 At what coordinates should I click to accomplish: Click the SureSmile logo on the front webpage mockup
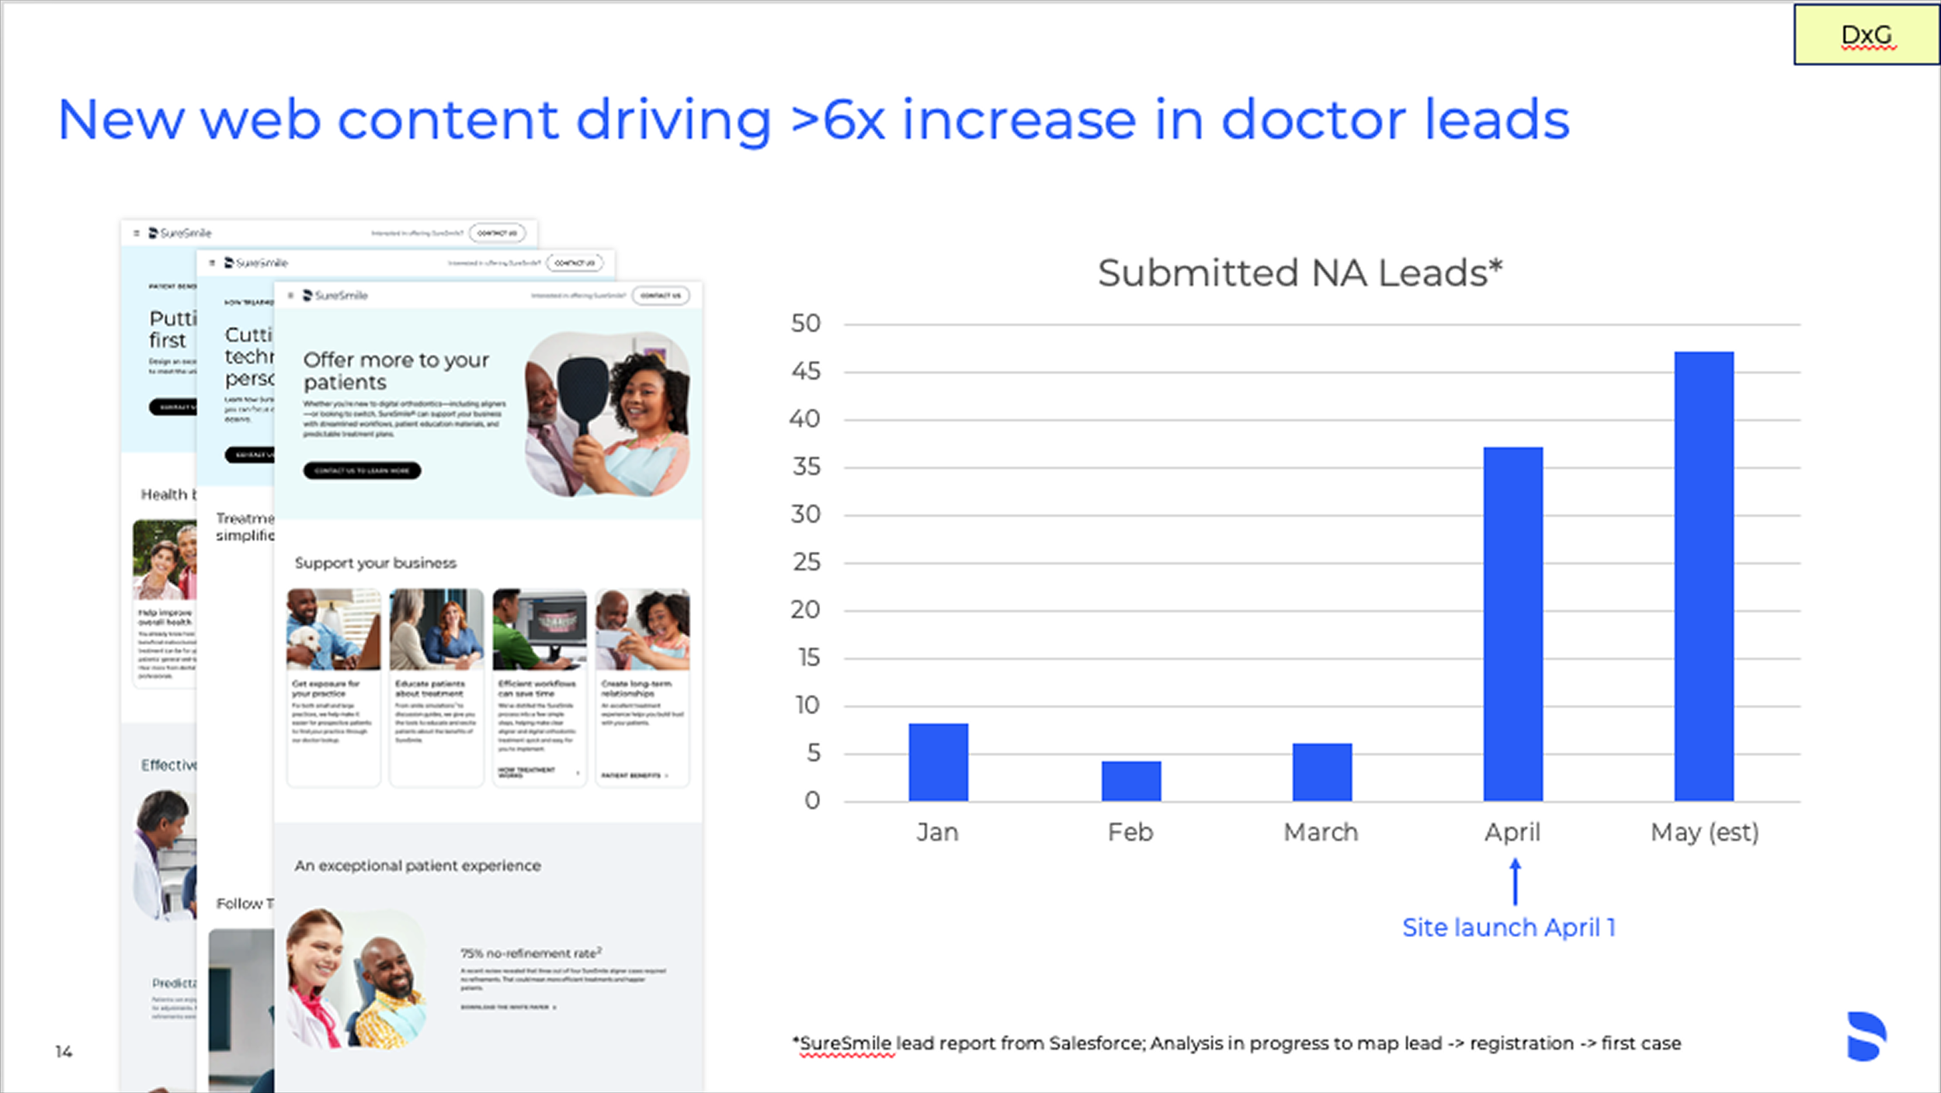click(335, 295)
